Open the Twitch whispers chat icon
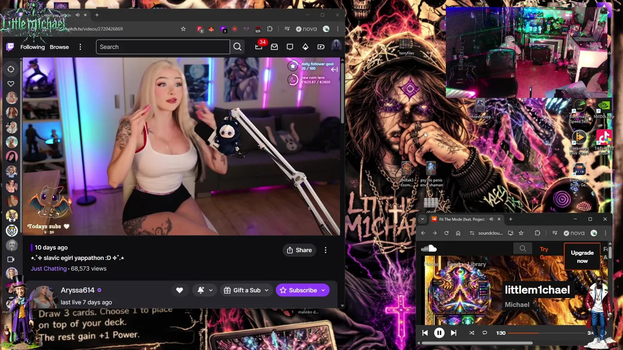 click(x=290, y=47)
